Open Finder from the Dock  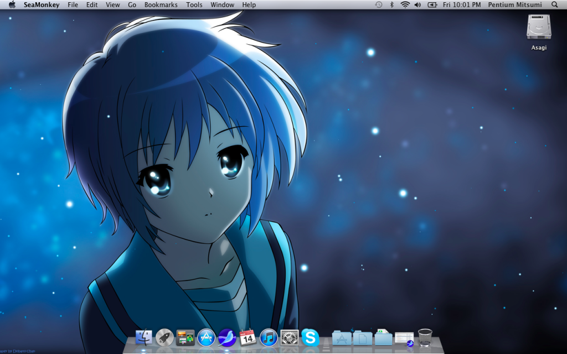(144, 338)
